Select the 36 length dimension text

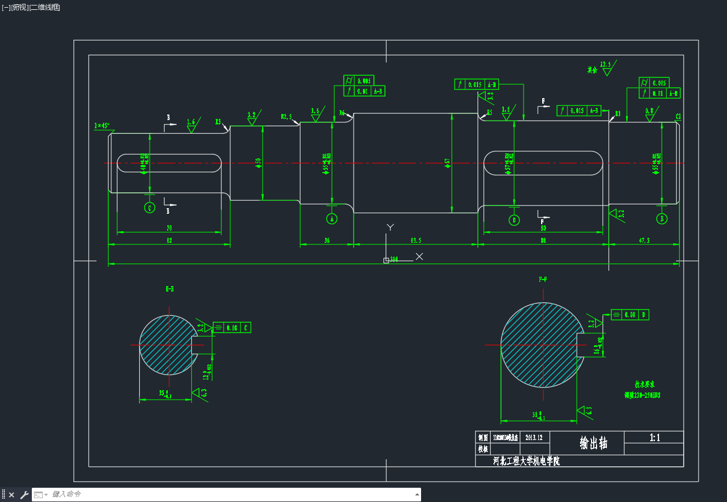click(x=327, y=241)
